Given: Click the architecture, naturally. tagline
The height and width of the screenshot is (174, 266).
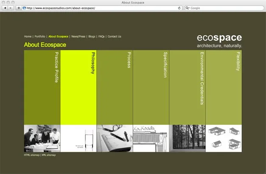Looking at the screenshot, I should click(219, 46).
